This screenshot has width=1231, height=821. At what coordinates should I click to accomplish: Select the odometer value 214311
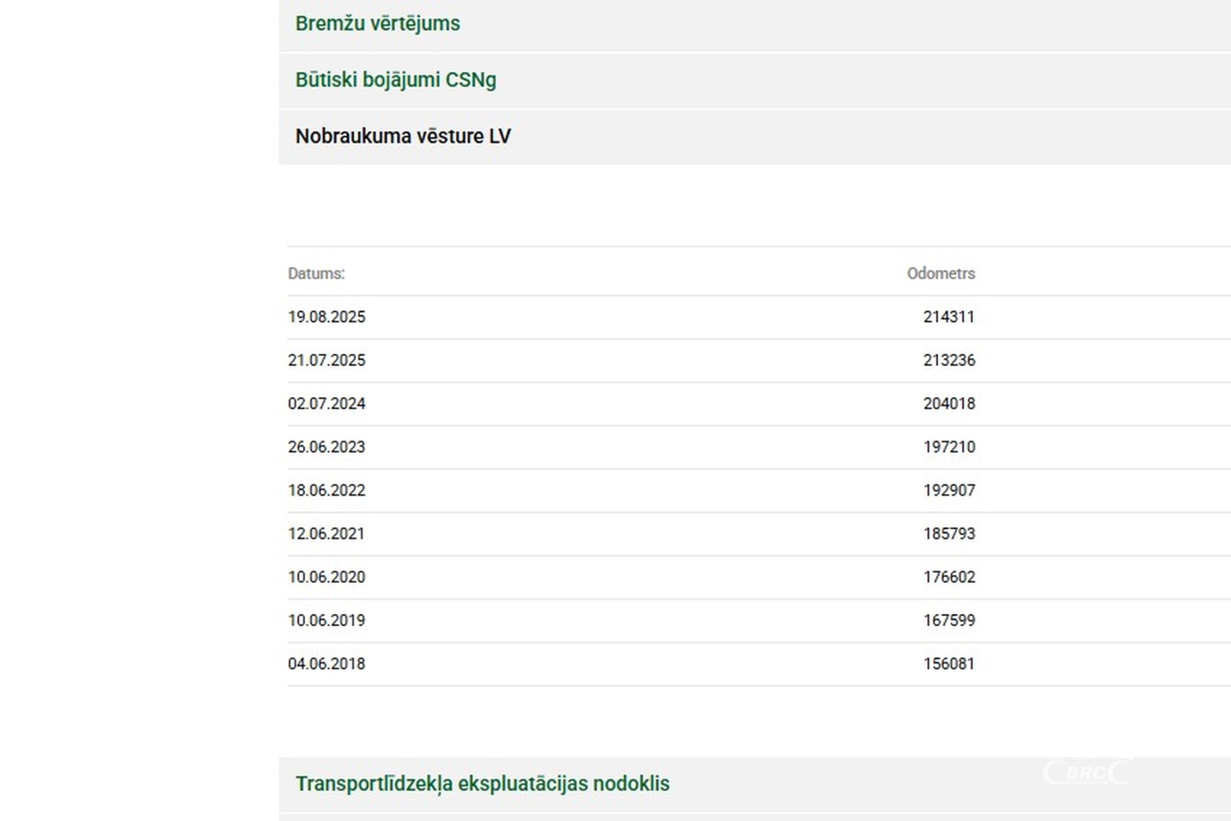(x=948, y=317)
